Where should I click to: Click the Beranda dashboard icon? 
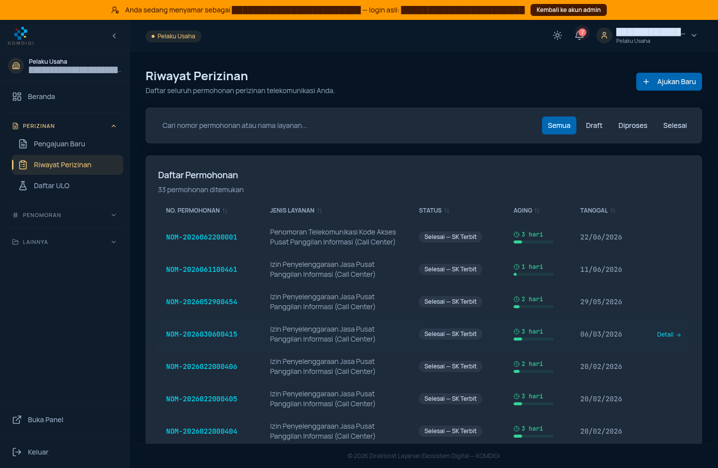tap(17, 97)
